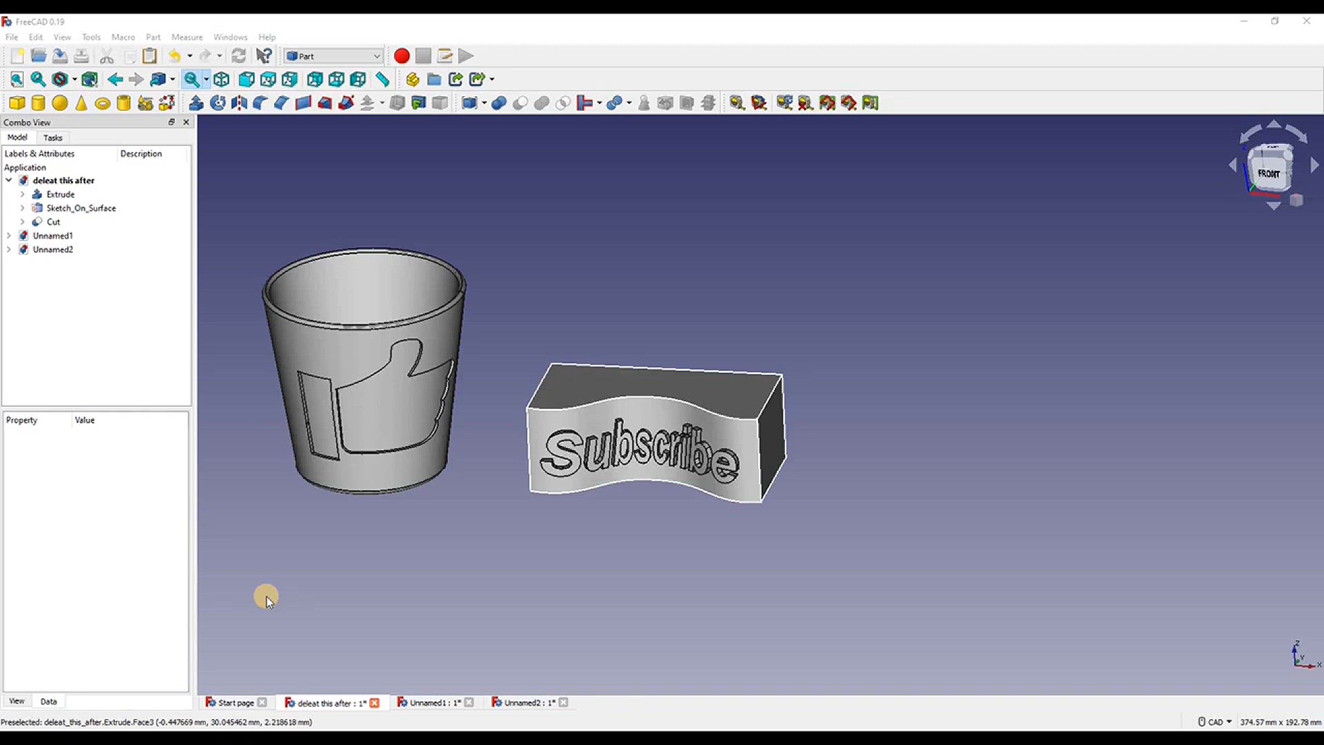This screenshot has width=1324, height=745.
Task: Create a cube solid primitive
Action: point(17,103)
